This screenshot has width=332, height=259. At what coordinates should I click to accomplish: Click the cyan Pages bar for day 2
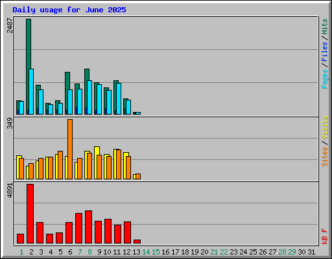(31, 91)
